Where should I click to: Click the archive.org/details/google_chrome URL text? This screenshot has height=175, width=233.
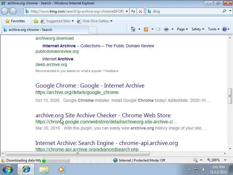coord(77,92)
